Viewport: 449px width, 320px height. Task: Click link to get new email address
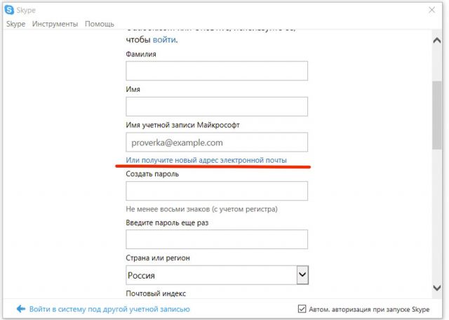click(206, 160)
